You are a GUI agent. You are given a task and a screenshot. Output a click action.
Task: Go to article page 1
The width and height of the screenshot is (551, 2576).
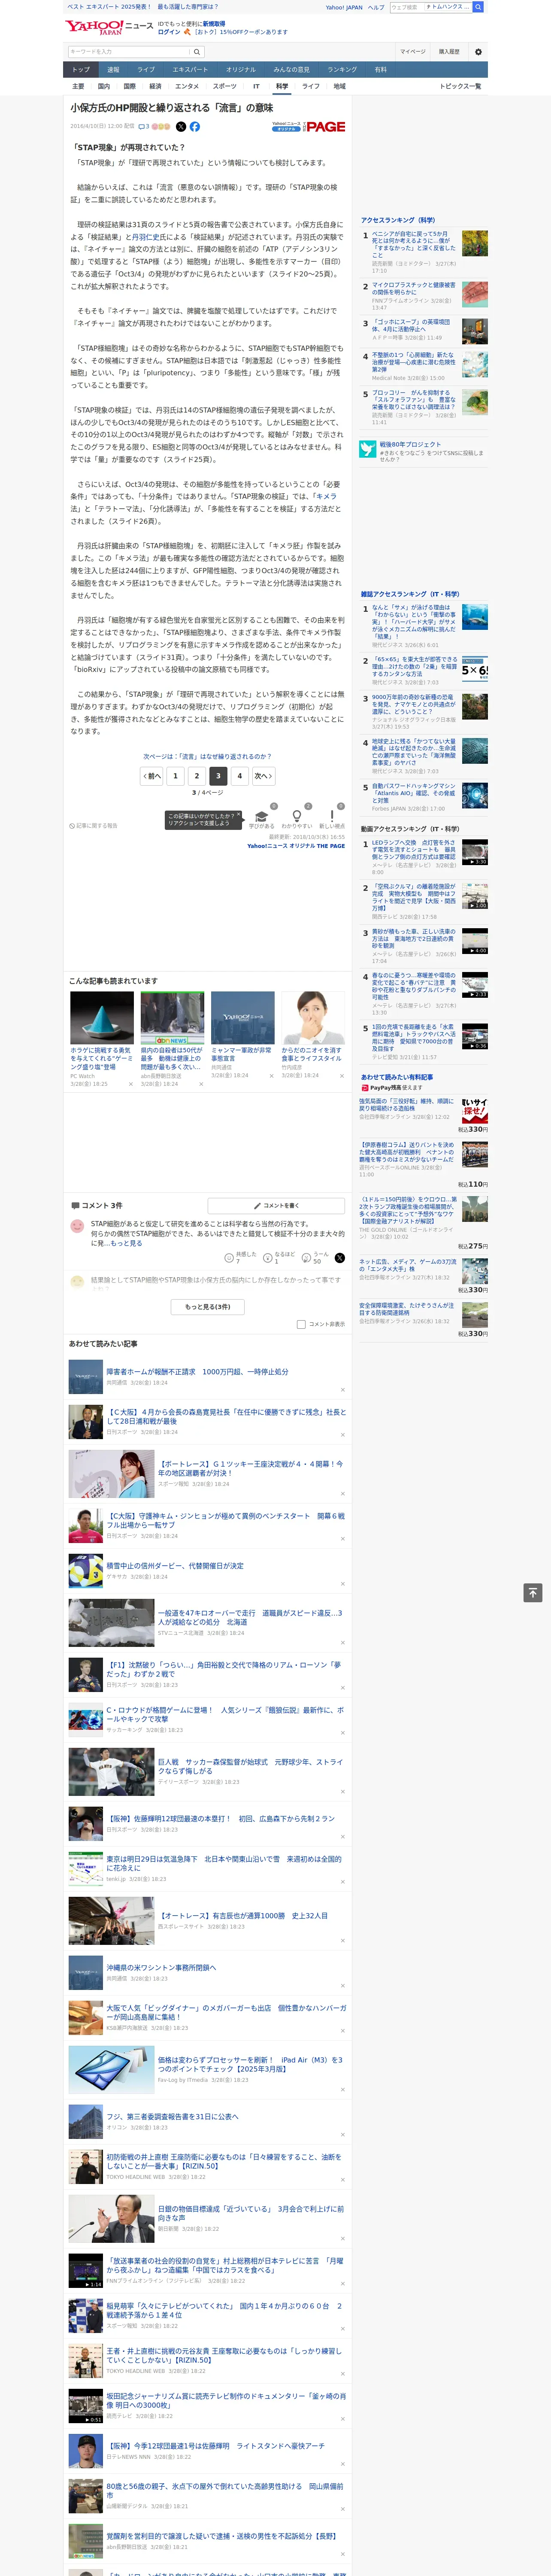point(176,775)
